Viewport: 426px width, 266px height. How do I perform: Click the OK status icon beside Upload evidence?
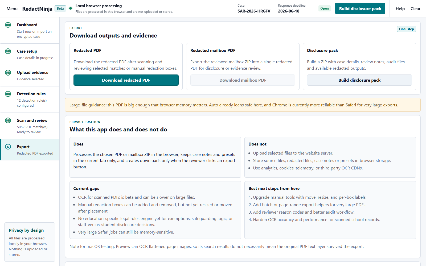tap(8, 73)
